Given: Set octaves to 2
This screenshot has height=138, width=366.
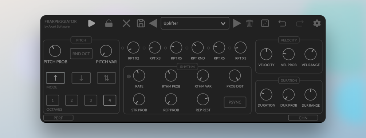Looking at the screenshot, I should pos(71,100).
